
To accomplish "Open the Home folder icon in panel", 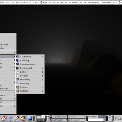I will coord(3,118).
